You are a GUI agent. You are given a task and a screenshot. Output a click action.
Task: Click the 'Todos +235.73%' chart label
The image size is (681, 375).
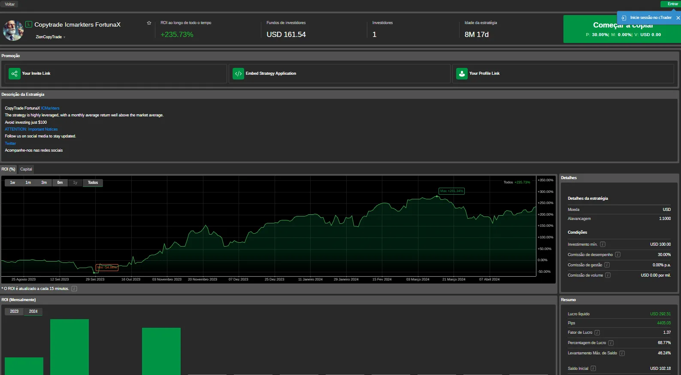point(517,183)
